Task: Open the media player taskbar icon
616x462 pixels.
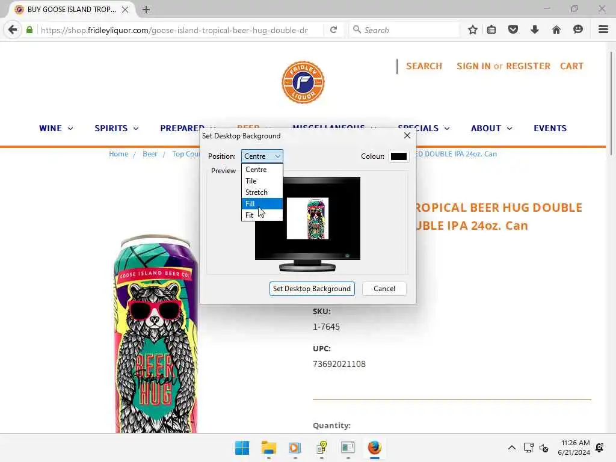Action: (295, 448)
